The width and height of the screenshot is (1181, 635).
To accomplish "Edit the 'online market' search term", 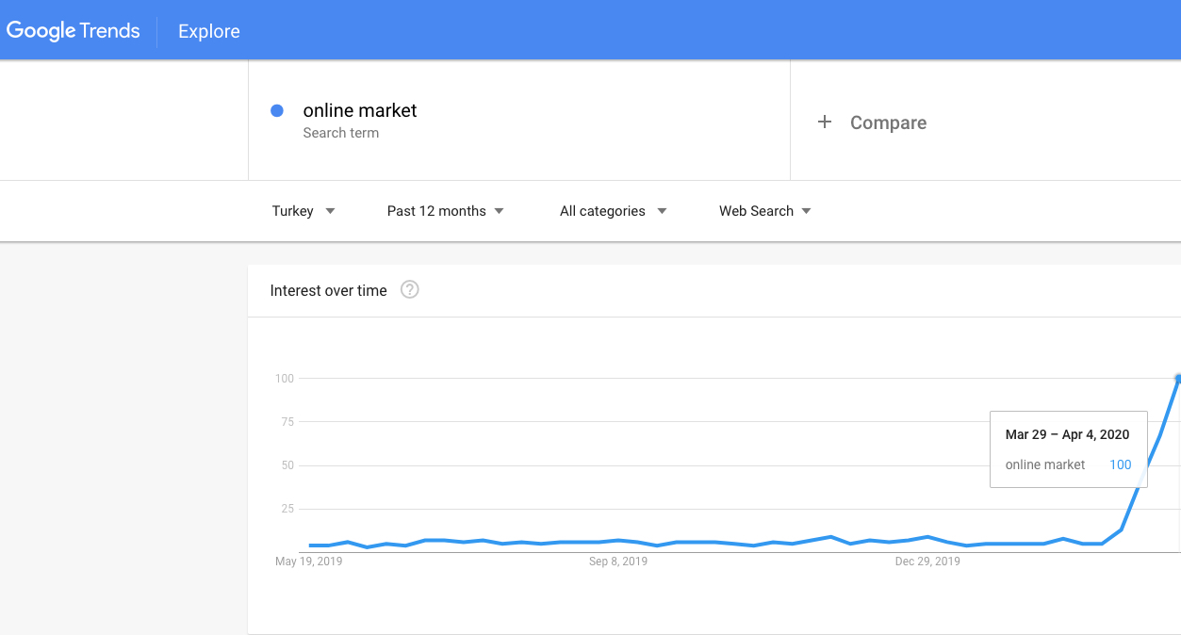I will click(359, 110).
